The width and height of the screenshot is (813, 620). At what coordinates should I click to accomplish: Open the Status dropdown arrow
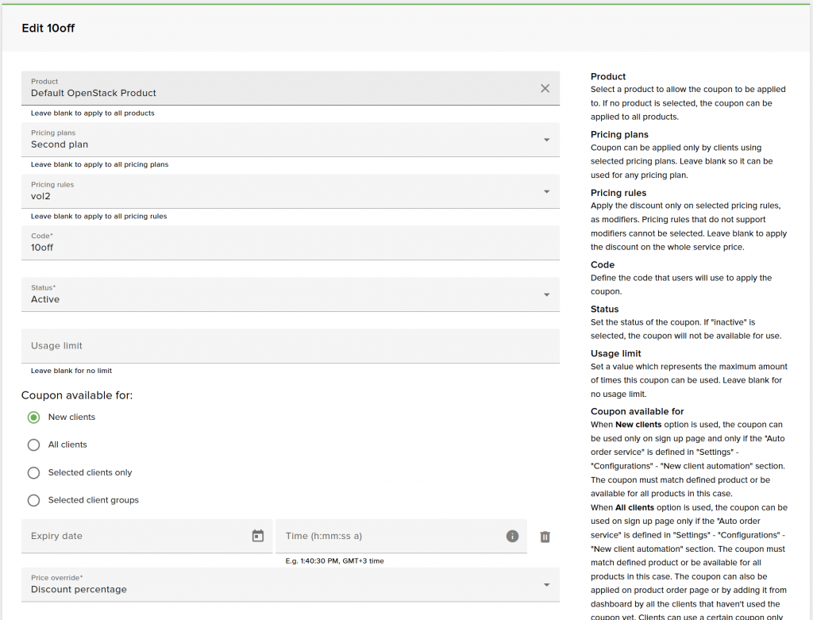[x=546, y=295]
